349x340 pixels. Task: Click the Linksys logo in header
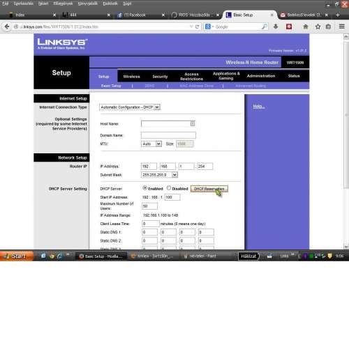point(62,44)
